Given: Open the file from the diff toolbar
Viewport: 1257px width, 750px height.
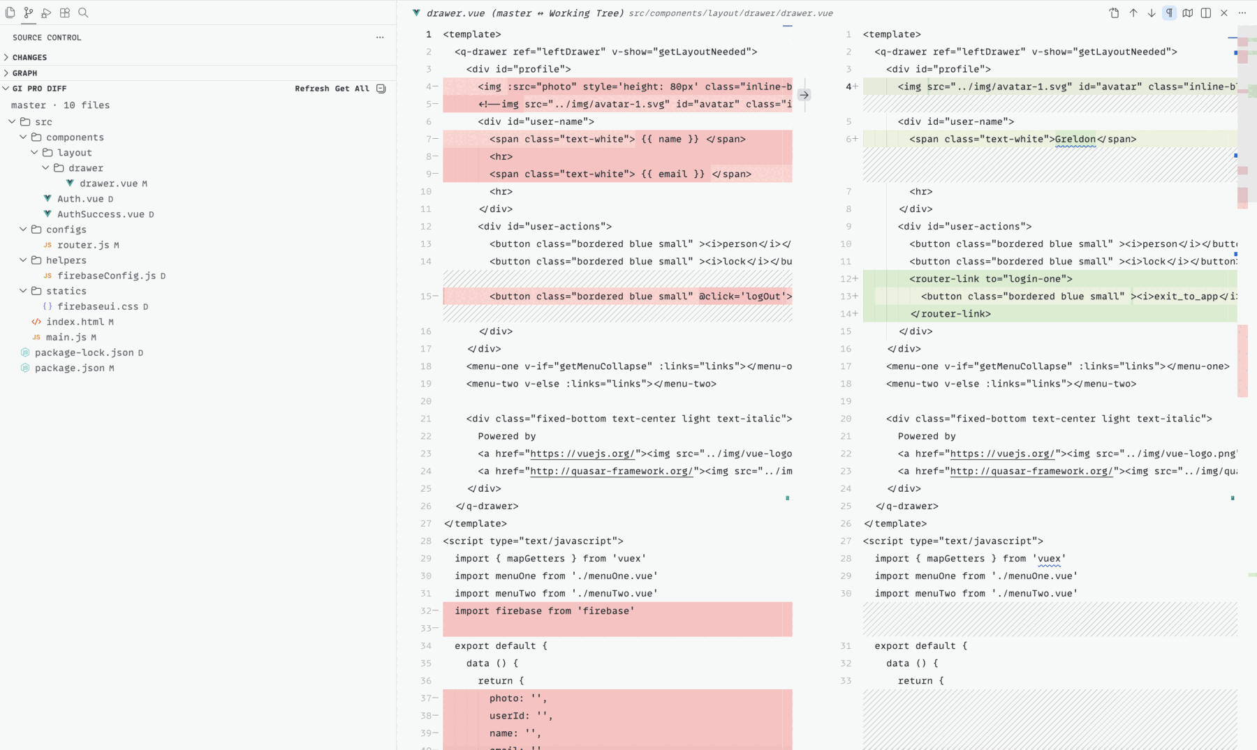Looking at the screenshot, I should coord(1115,13).
